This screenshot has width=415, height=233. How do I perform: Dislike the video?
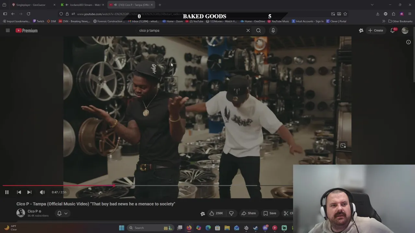coord(231,213)
